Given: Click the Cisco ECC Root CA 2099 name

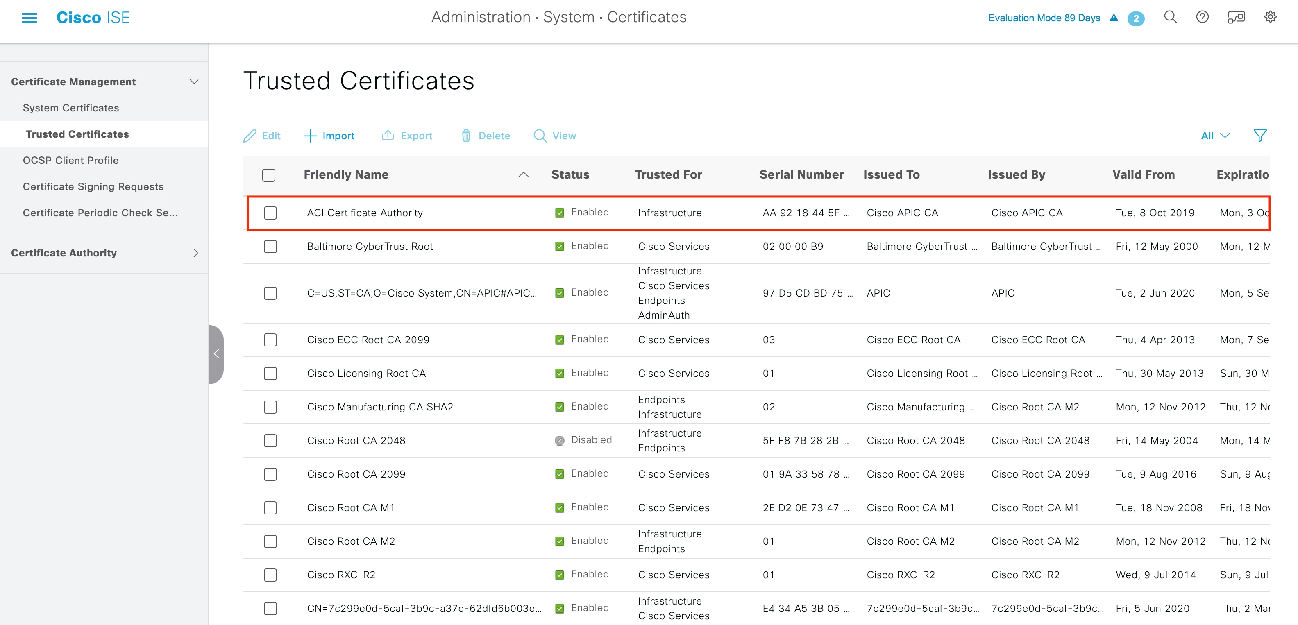Looking at the screenshot, I should point(368,340).
